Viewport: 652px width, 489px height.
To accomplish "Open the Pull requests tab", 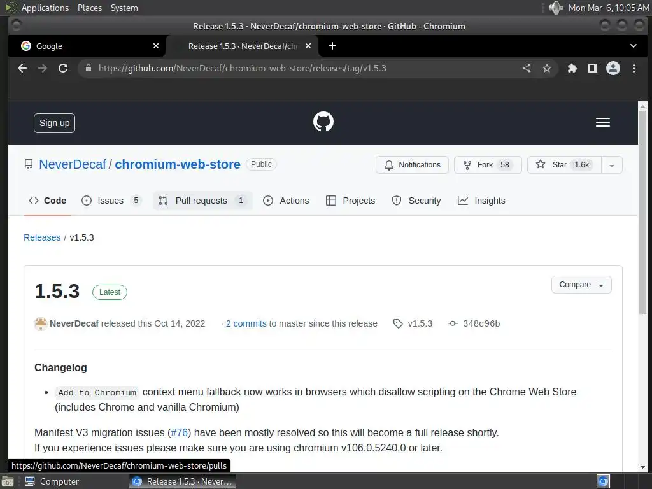I will (x=202, y=201).
